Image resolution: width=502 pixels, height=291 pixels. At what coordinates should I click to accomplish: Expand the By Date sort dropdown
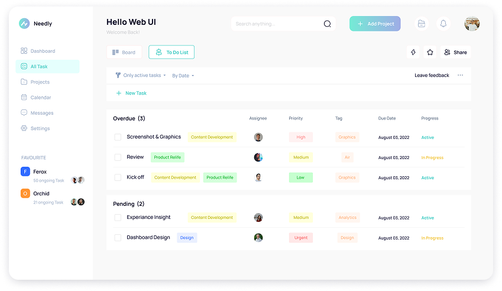point(183,76)
